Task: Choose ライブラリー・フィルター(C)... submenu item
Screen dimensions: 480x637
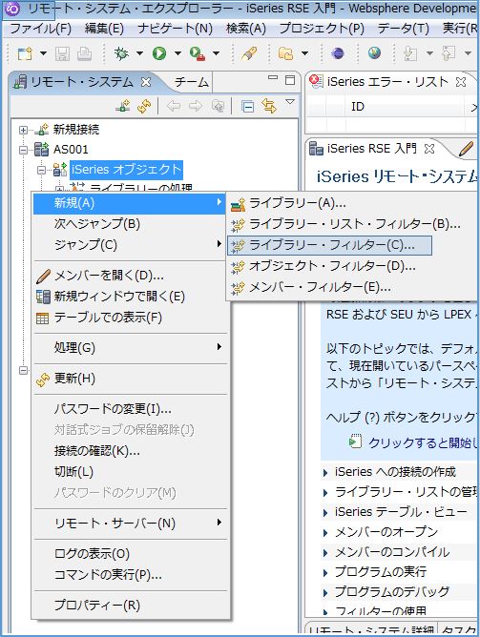Action: [x=329, y=245]
